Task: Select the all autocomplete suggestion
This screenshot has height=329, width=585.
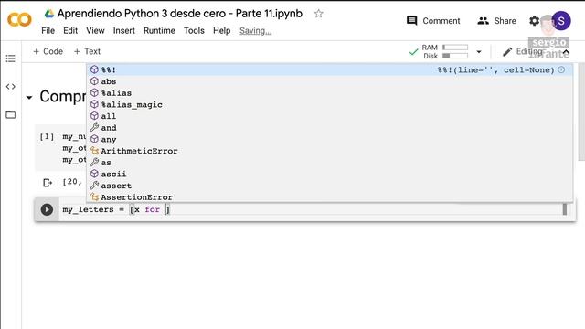Action: [330, 116]
